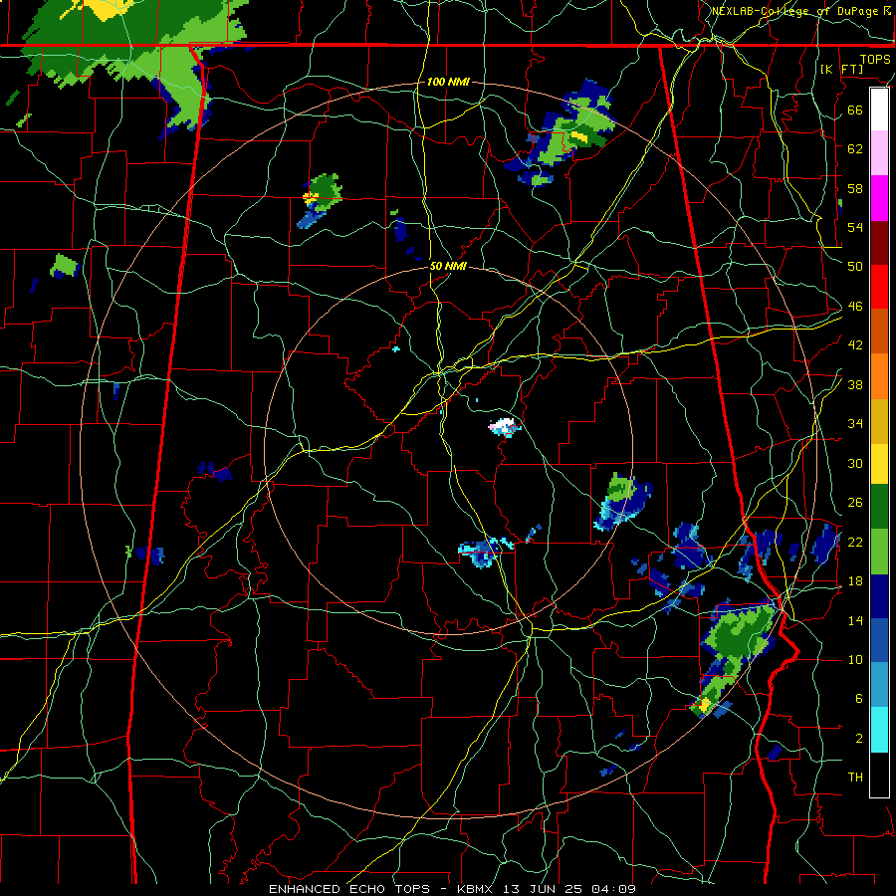This screenshot has width=896, height=896.
Task: Click the "46" legend value
Action: click(855, 307)
